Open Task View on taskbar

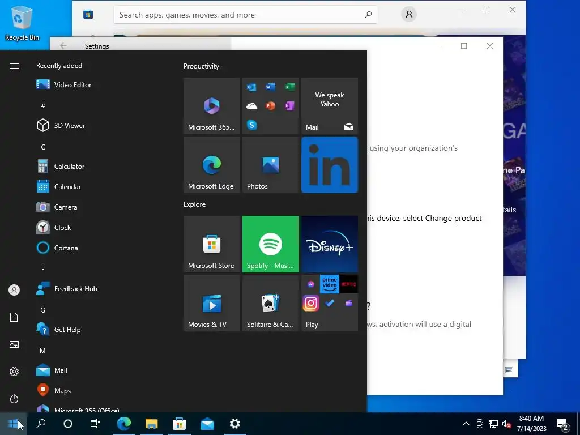pyautogui.click(x=95, y=424)
